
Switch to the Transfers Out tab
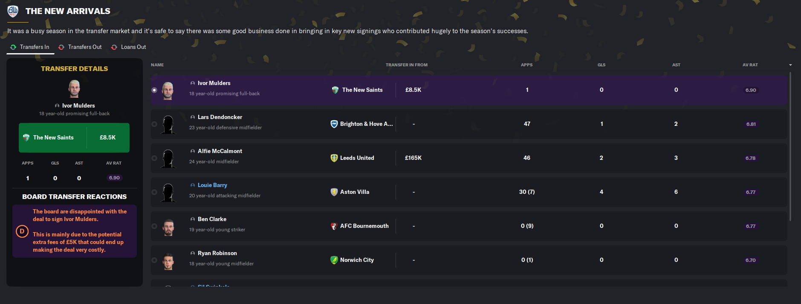click(80, 47)
